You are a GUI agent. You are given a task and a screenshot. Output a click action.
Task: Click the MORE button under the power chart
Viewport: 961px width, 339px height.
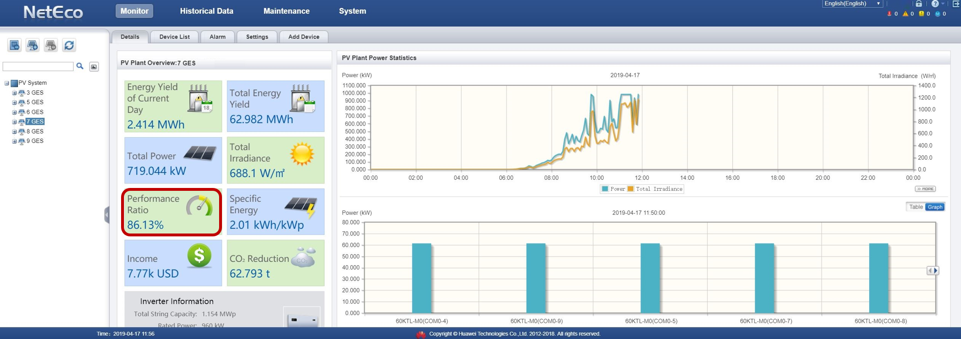(925, 189)
